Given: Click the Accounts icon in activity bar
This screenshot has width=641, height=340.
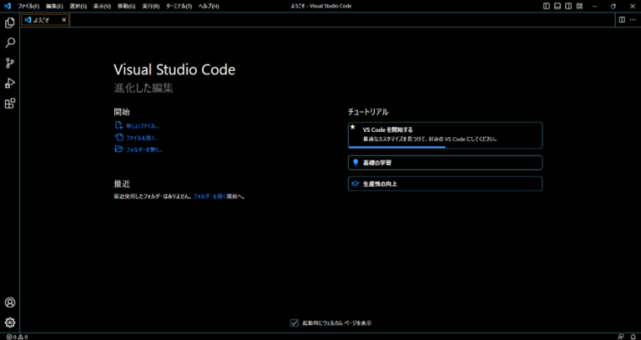Looking at the screenshot, I should tap(10, 302).
